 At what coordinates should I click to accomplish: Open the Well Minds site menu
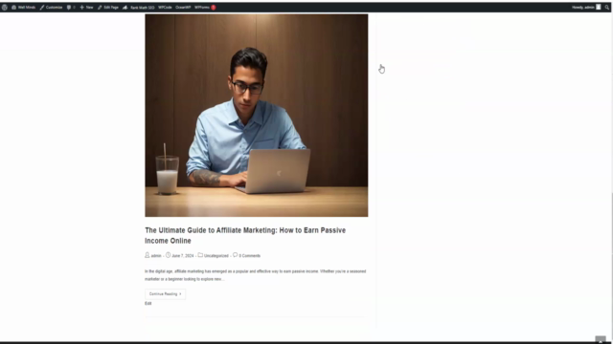(23, 7)
